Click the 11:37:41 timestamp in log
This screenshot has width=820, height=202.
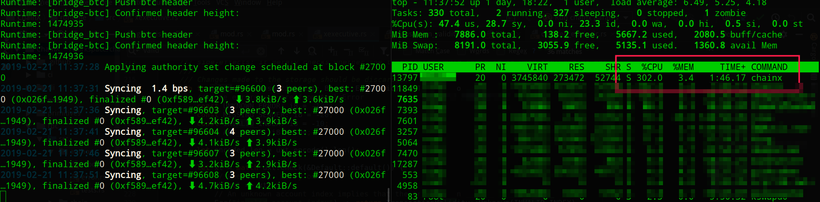tap(79, 132)
